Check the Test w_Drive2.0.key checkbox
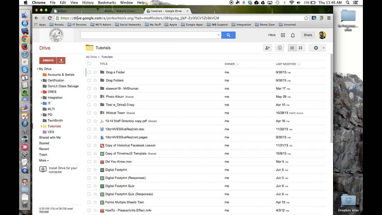Viewport: 382px width, 215px height. pyautogui.click(x=89, y=105)
